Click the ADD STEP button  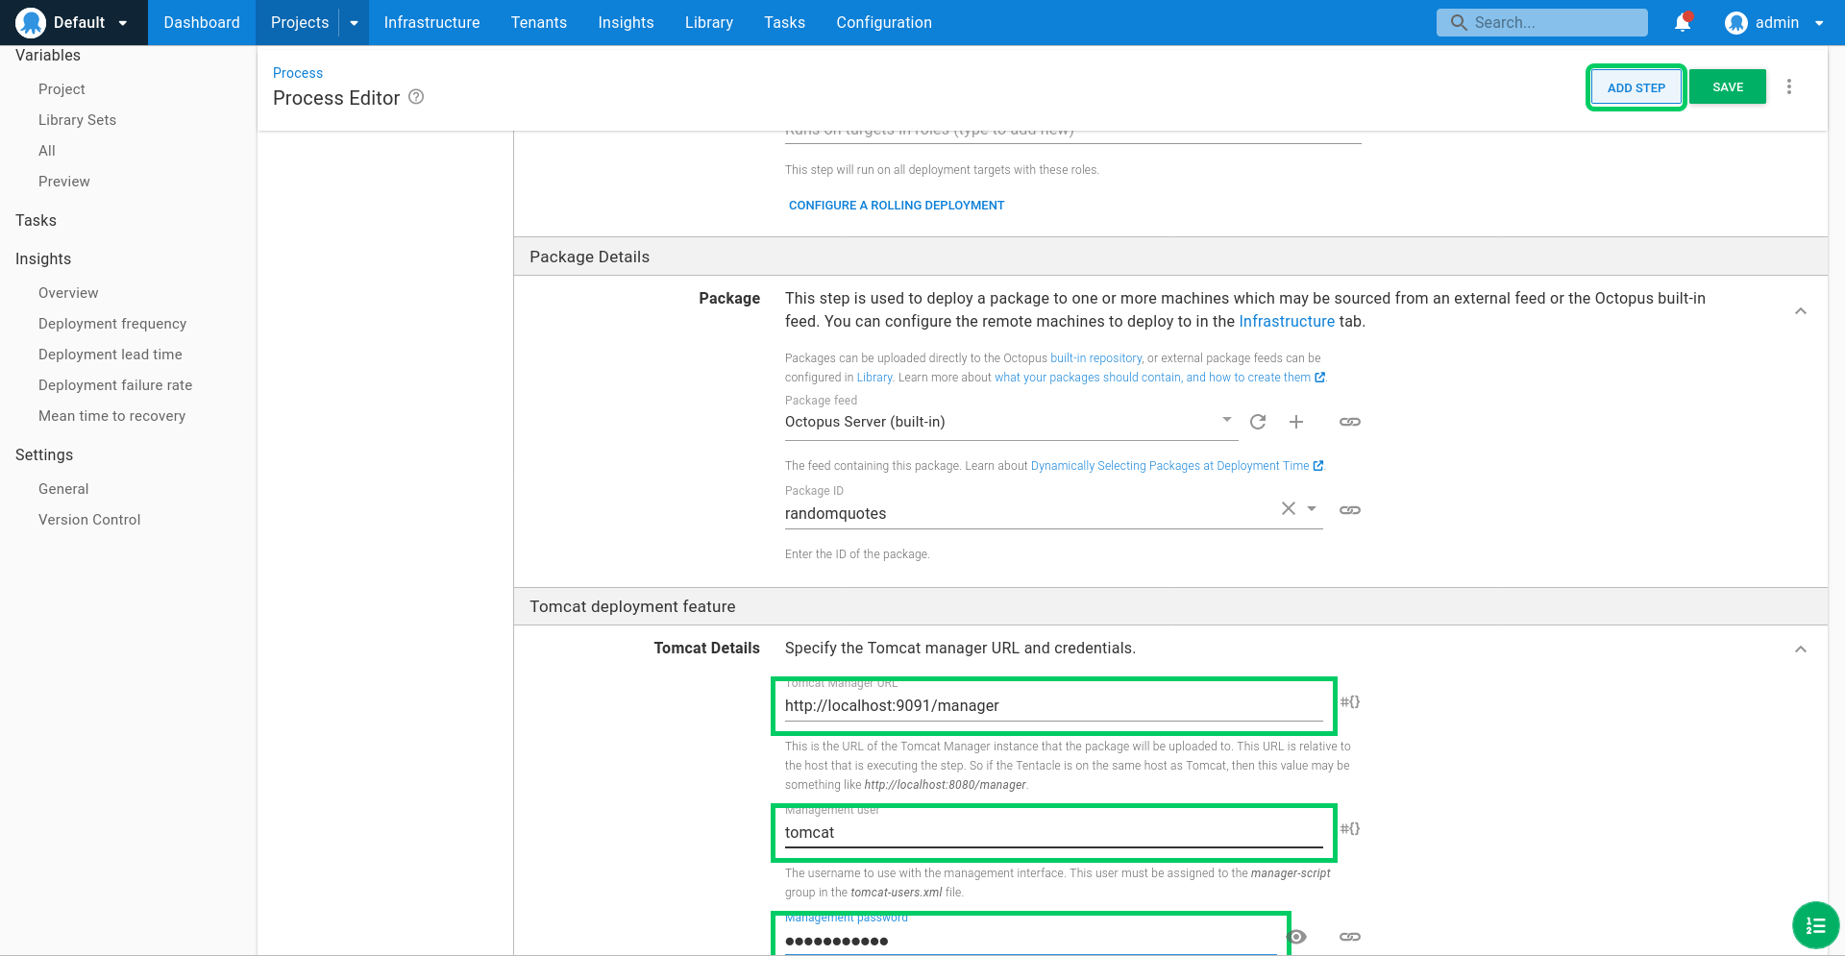point(1636,87)
